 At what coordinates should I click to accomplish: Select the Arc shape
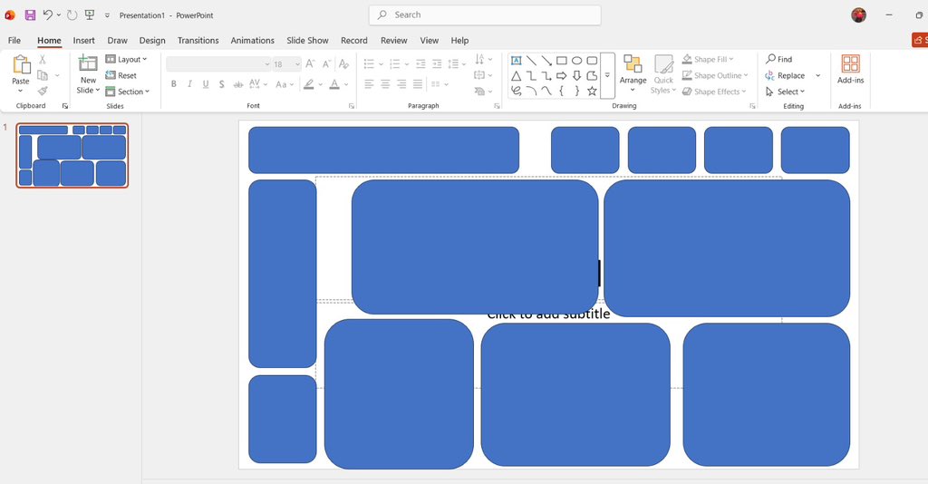[x=531, y=92]
